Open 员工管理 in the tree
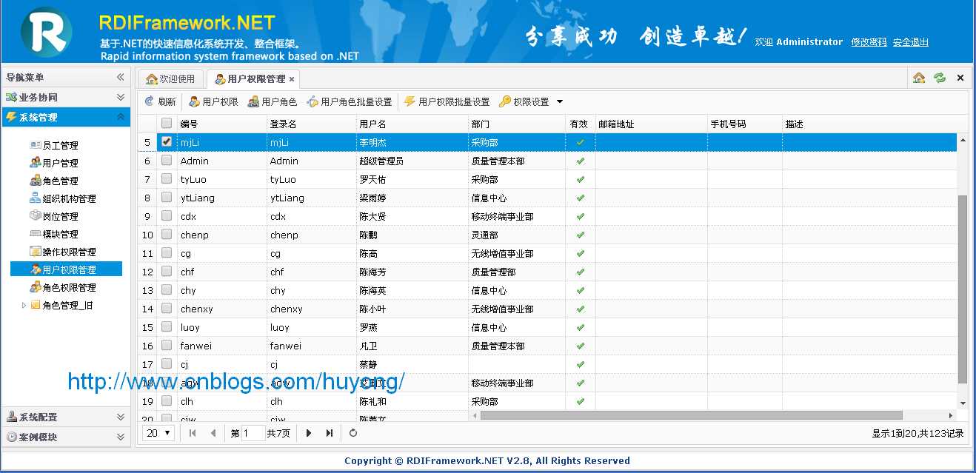This screenshot has width=976, height=473. (x=60, y=145)
